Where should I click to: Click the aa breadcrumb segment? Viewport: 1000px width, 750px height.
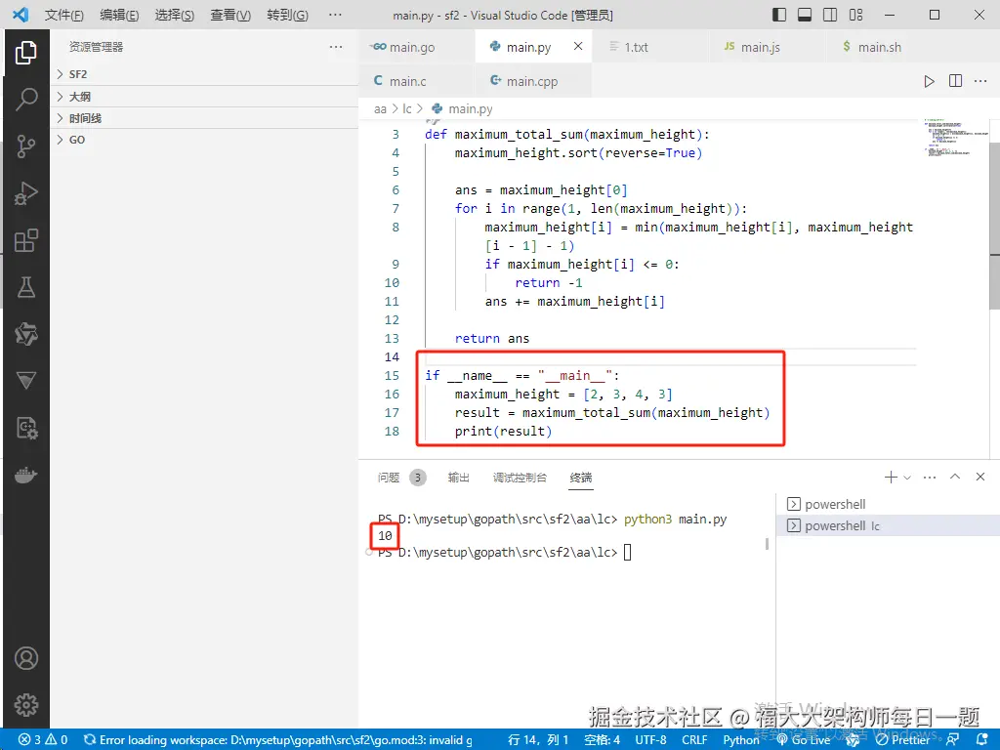pos(380,109)
